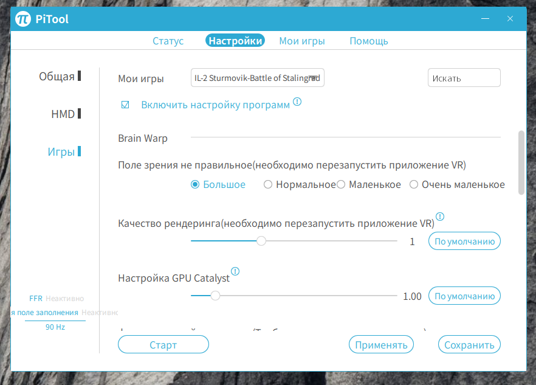Viewport: 536px width, 385px height.
Task: Click the Искать search field
Action: (x=464, y=77)
